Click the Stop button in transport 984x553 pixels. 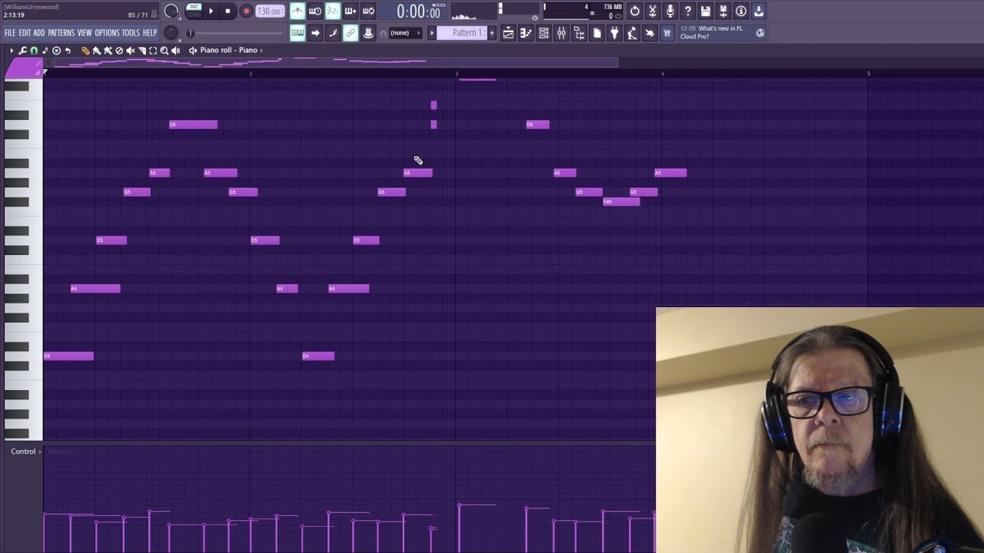coord(228,11)
